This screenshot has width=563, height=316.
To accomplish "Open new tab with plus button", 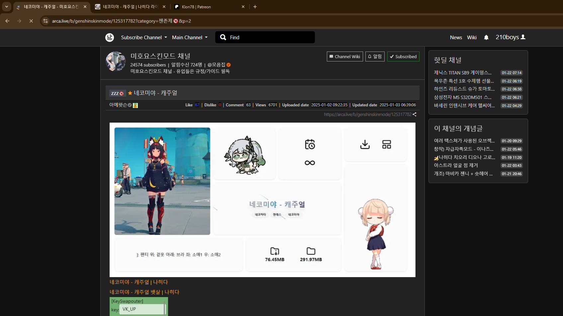I will pos(255,7).
